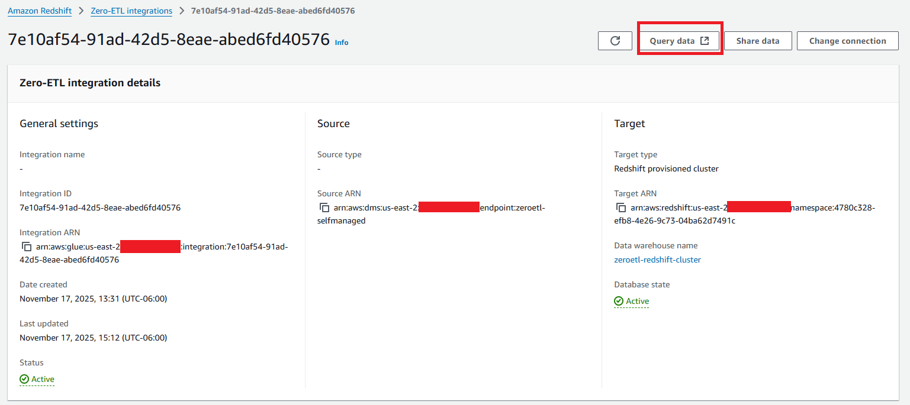The width and height of the screenshot is (910, 405).
Task: Click the Change connection button
Action: tap(848, 41)
